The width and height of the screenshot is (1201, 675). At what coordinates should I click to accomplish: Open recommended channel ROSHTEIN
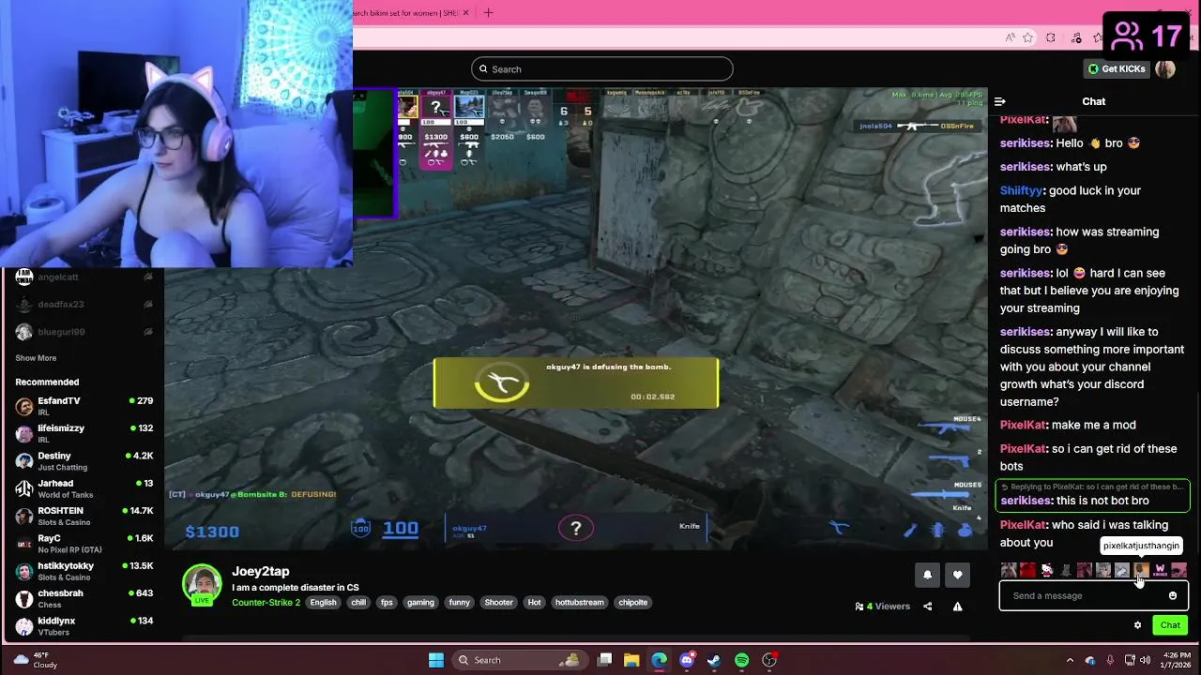[84, 516]
